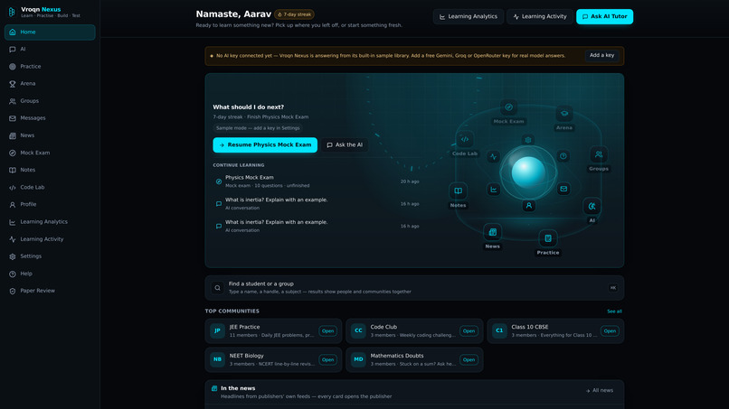Open the Code Lab orbit icon
Viewport: 729px width, 409px height.
coord(465,139)
